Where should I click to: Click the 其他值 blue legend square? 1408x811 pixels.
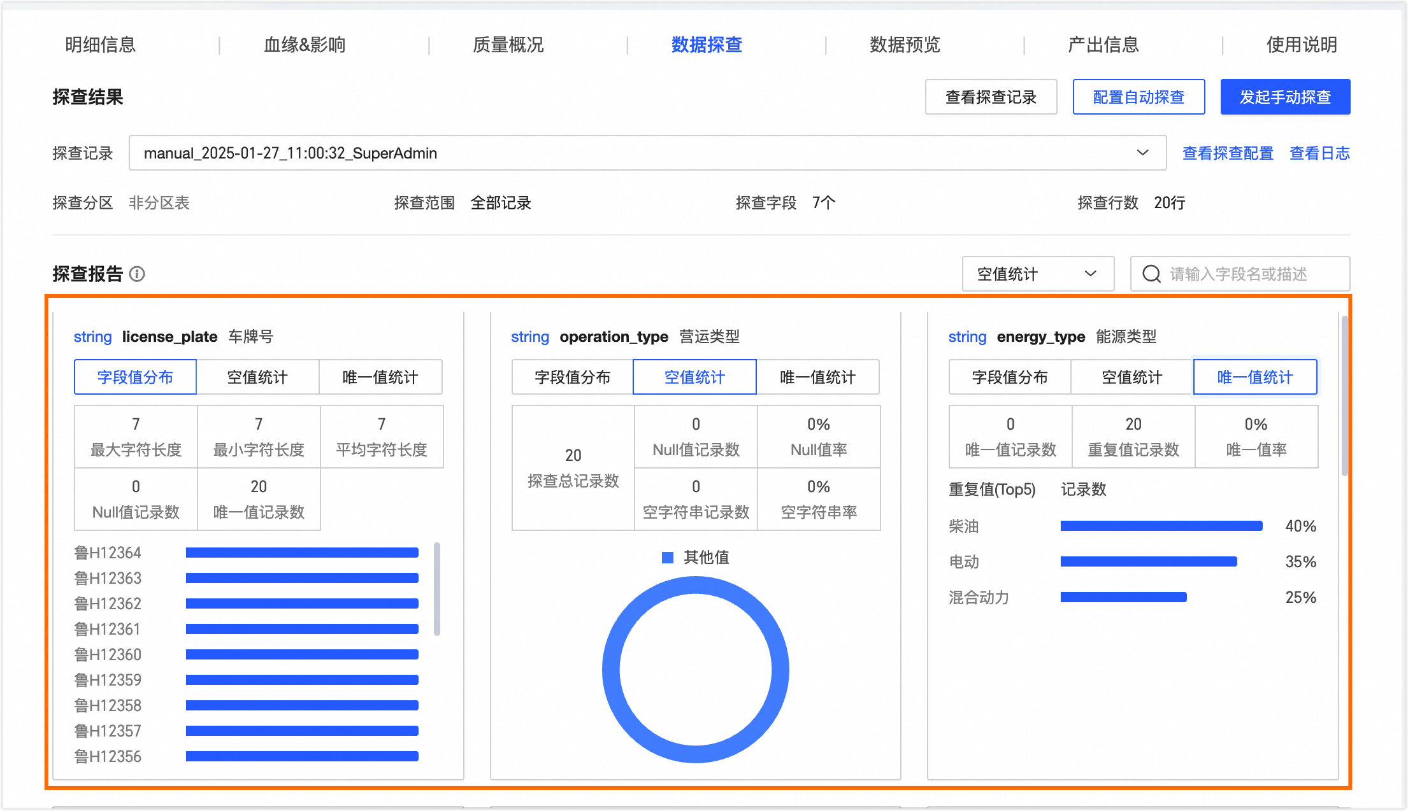point(668,558)
